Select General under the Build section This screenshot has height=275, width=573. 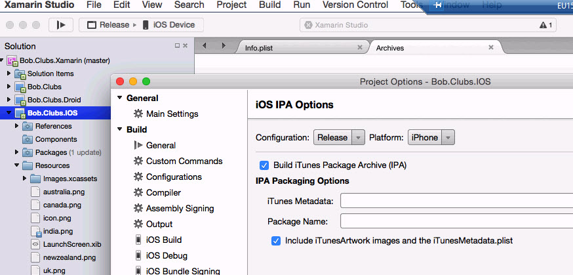[161, 145]
